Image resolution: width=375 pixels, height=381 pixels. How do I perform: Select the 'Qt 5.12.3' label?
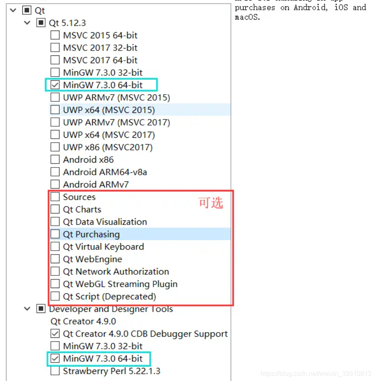(67, 23)
